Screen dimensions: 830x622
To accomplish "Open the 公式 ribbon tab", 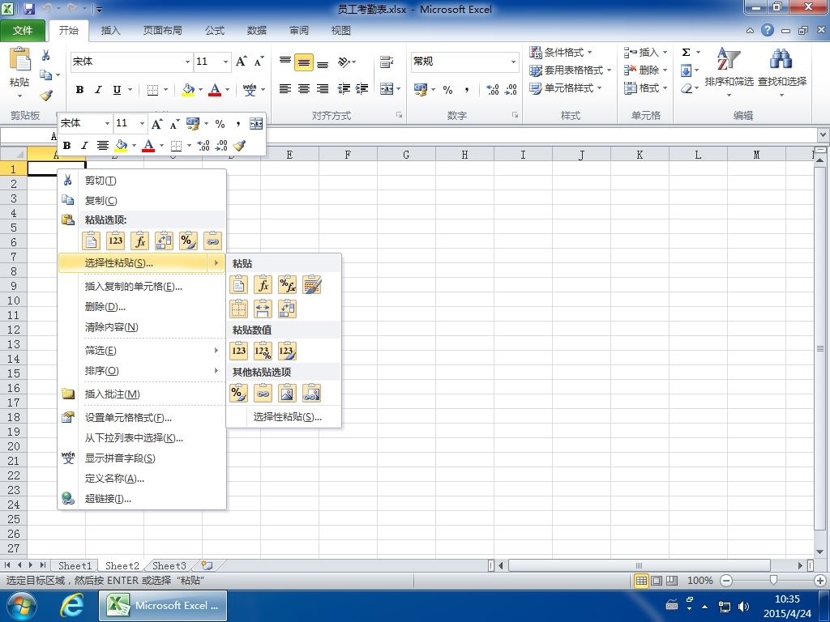I will tap(215, 31).
